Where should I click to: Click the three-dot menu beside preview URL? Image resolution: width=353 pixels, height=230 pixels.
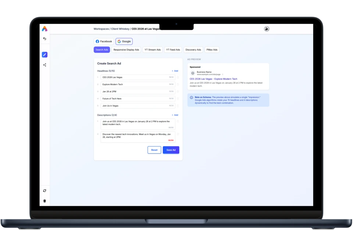point(223,75)
